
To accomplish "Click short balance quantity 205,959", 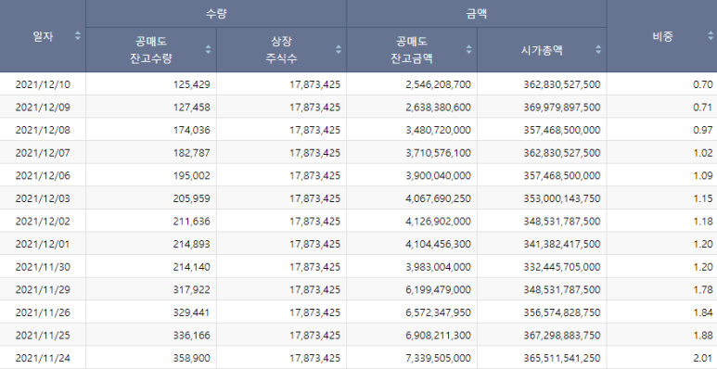I will (192, 198).
